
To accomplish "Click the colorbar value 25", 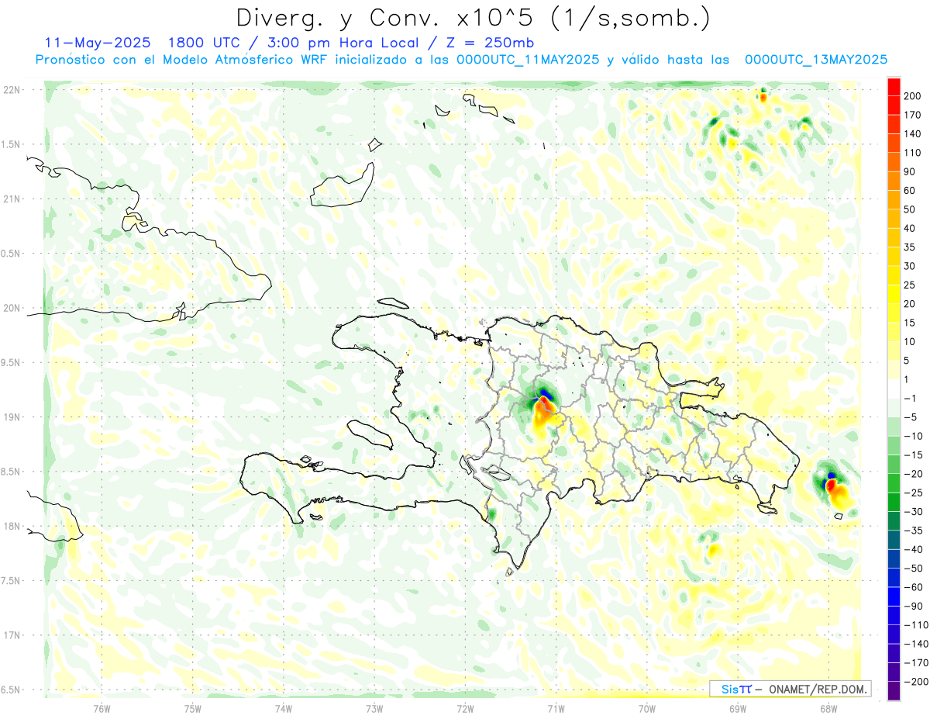I will pyautogui.click(x=911, y=285).
